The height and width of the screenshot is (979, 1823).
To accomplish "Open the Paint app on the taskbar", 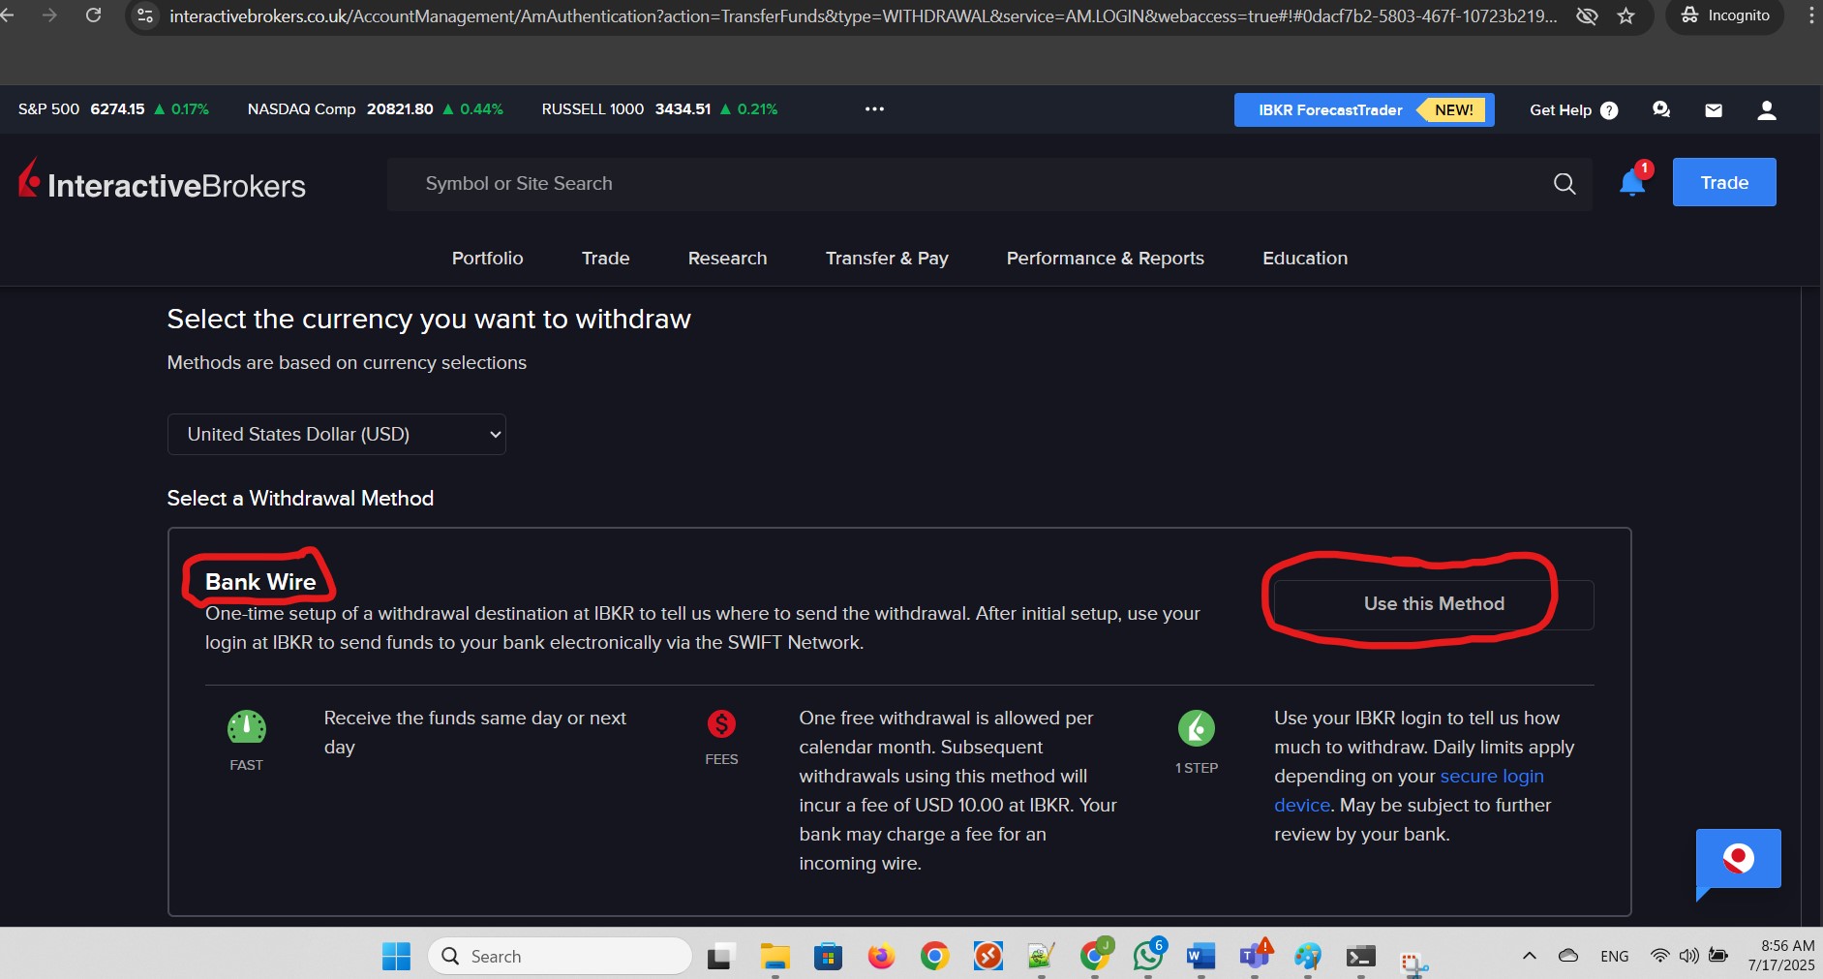I will coord(1307,957).
